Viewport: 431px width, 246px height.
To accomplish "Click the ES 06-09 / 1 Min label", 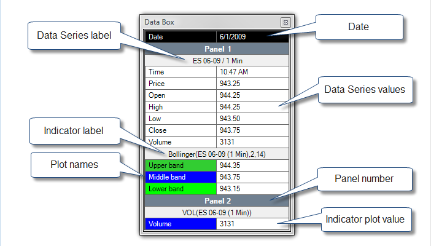I will pyautogui.click(x=217, y=60).
